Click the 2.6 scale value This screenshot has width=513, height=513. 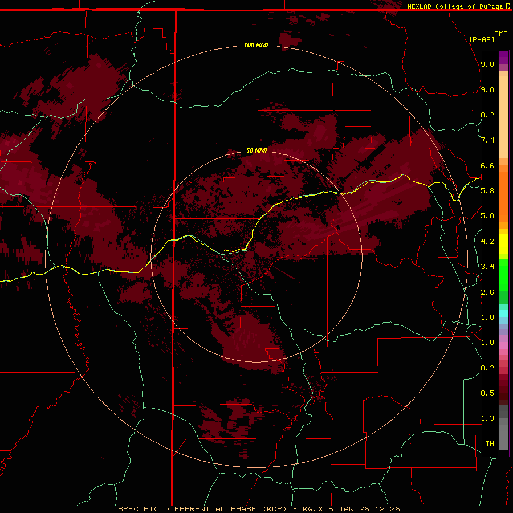[x=487, y=292]
